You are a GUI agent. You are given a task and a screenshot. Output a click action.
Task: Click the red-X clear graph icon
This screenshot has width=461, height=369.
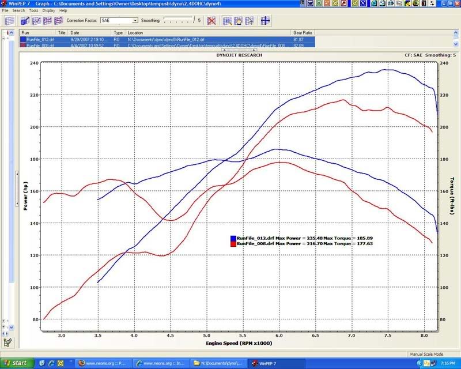(x=211, y=21)
